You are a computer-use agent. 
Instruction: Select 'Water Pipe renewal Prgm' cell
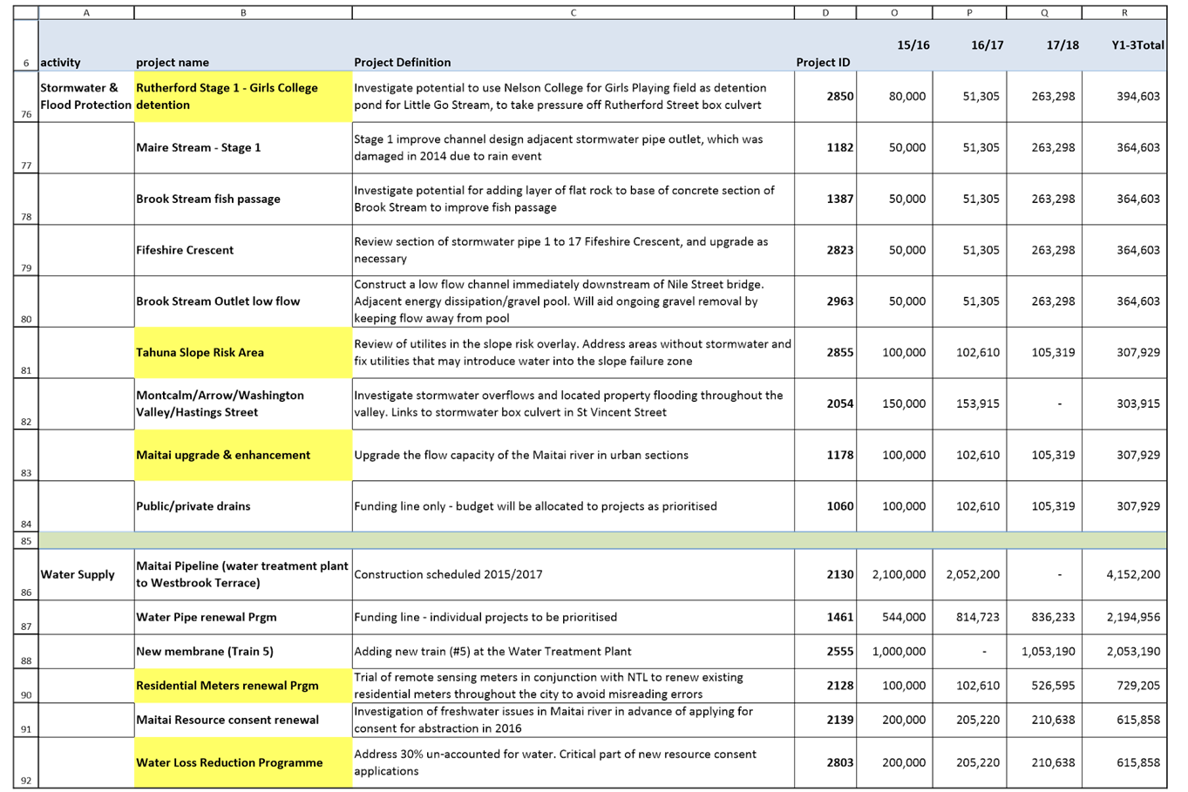point(243,617)
